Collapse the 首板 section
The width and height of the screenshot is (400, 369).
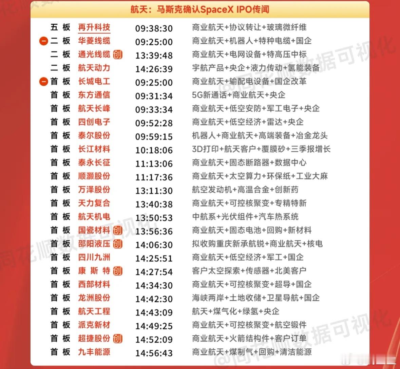point(60,81)
